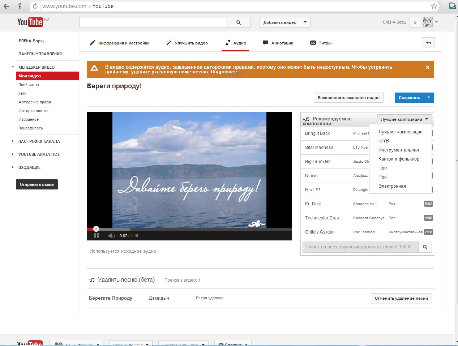
Task: Click the notifications counter '0'
Action: point(415,22)
